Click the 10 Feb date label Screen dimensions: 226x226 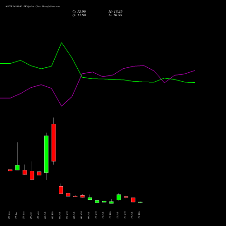[x=96, y=215]
